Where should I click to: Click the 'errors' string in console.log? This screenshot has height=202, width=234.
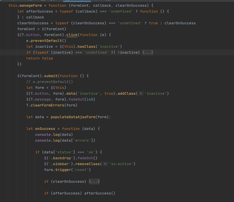point(82,141)
